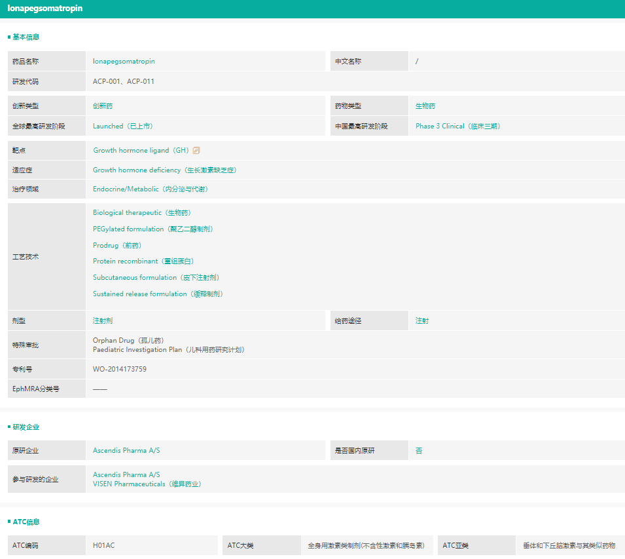The height and width of the screenshot is (559, 625).
Task: Click the 基本信息 section heading
Action: 26,37
